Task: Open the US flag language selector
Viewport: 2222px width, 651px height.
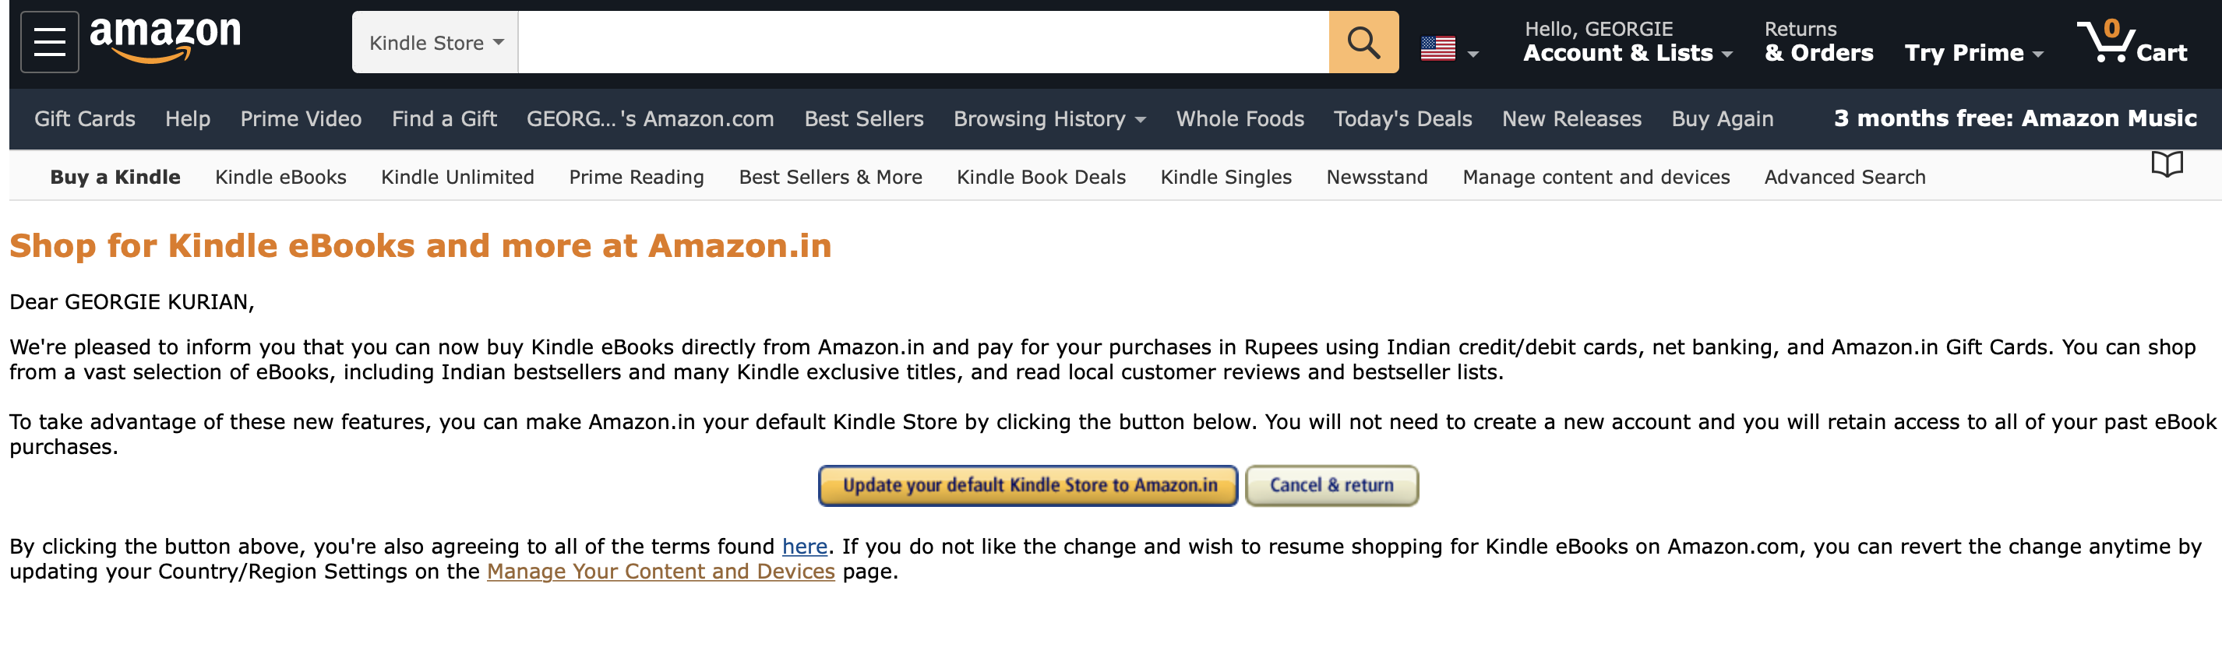Action: [x=1448, y=49]
